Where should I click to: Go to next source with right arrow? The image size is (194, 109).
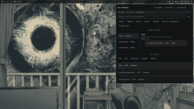pyautogui.click(x=190, y=43)
